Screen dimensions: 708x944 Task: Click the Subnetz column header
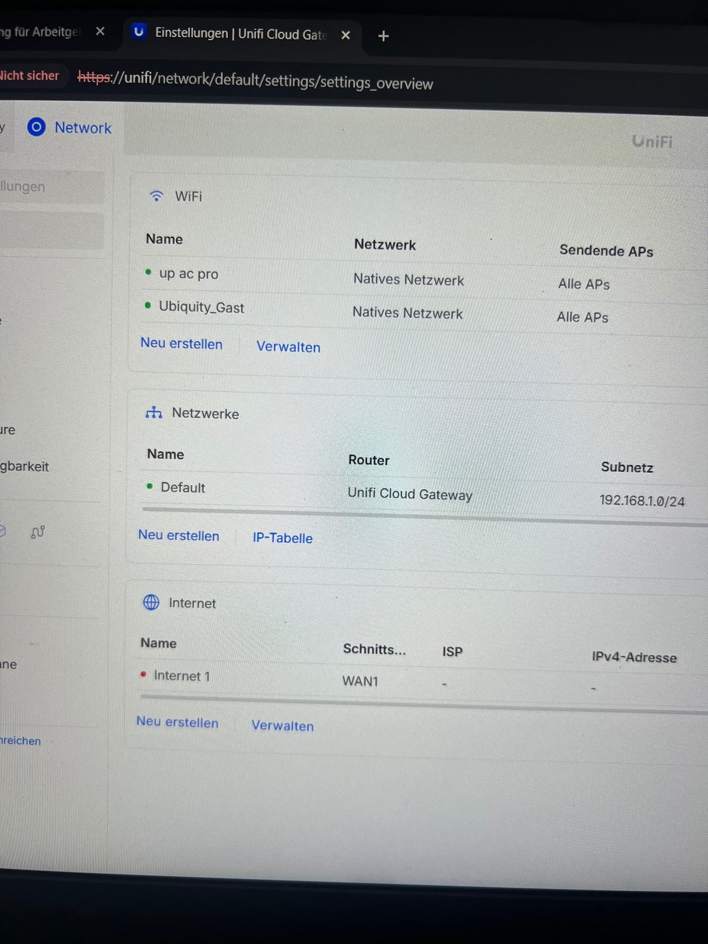627,467
